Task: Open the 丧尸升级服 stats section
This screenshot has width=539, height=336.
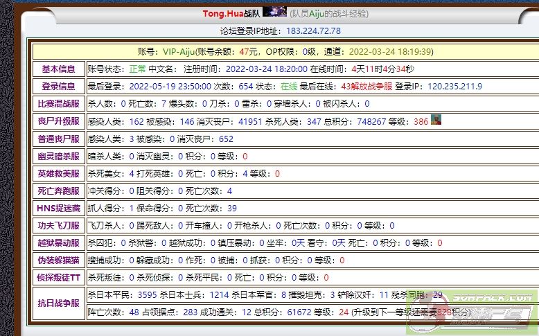Action: (58, 121)
